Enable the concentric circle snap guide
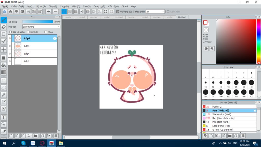 tap(94, 12)
